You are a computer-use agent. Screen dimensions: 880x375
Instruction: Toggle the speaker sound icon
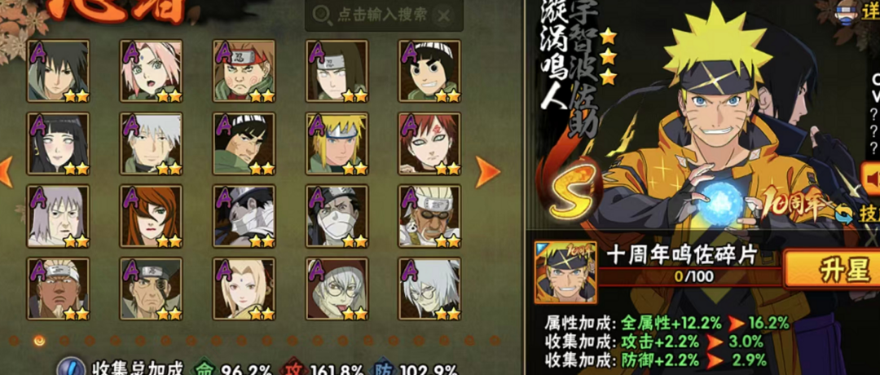[872, 179]
